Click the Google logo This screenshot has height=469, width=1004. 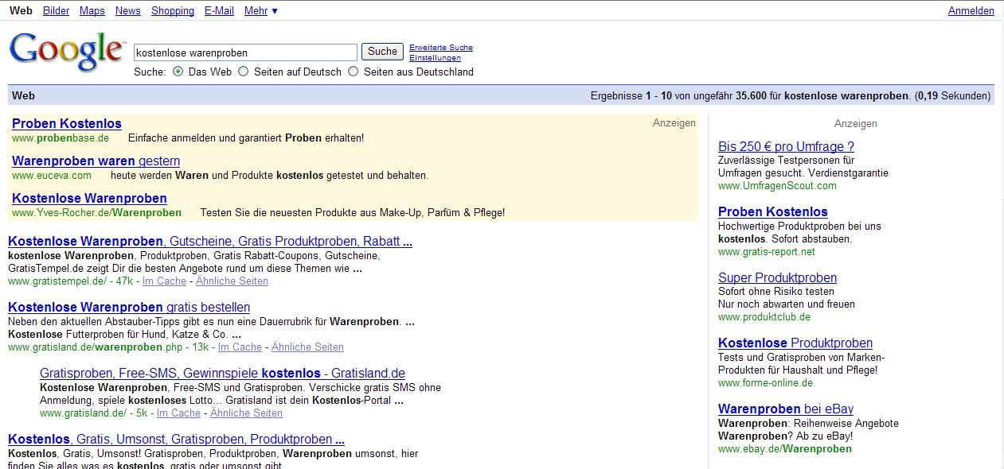pyautogui.click(x=66, y=52)
